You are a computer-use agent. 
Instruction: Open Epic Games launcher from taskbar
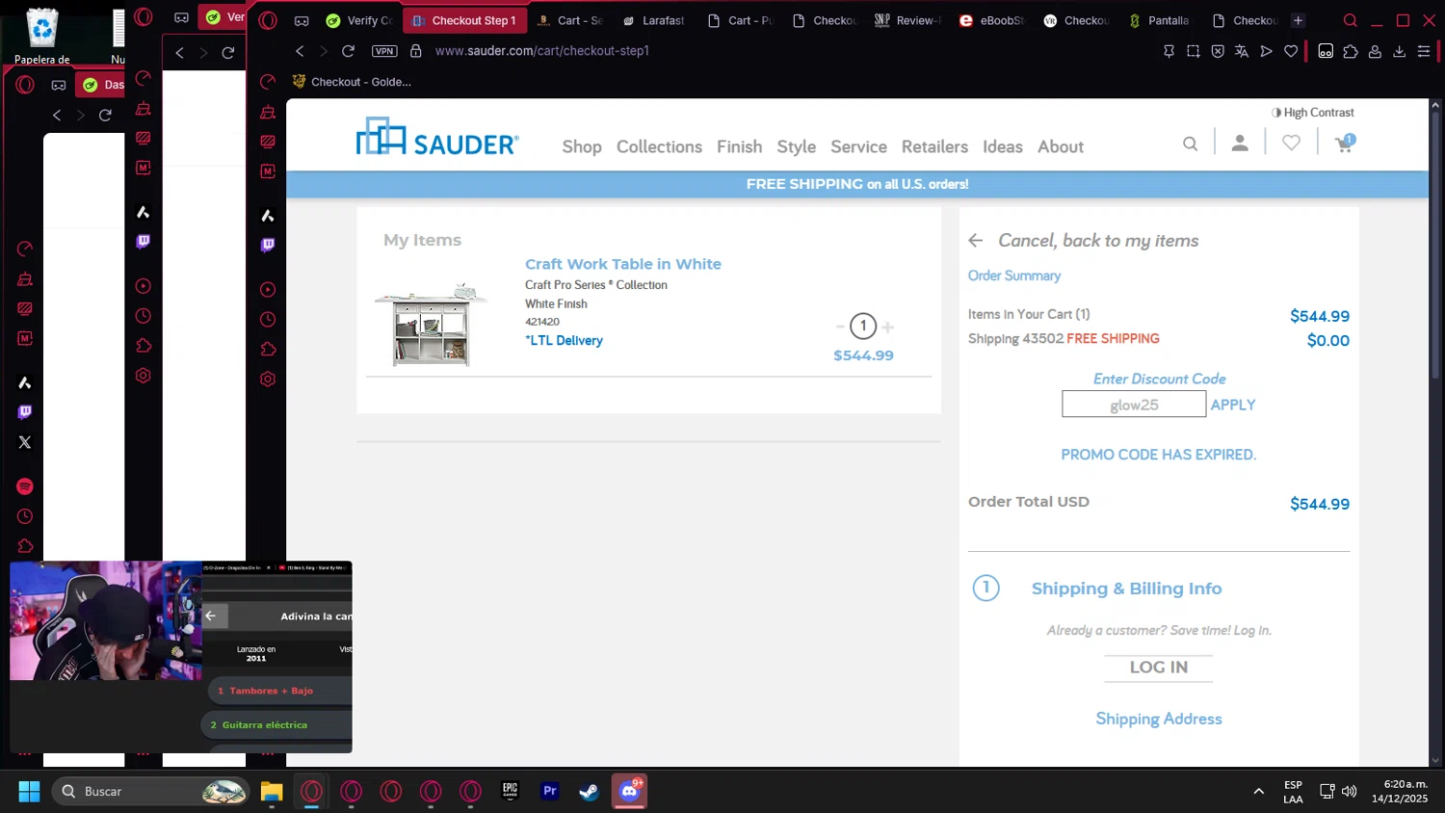511,791
